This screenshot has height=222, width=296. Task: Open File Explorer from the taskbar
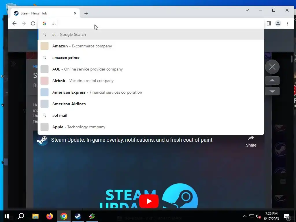[35, 216]
